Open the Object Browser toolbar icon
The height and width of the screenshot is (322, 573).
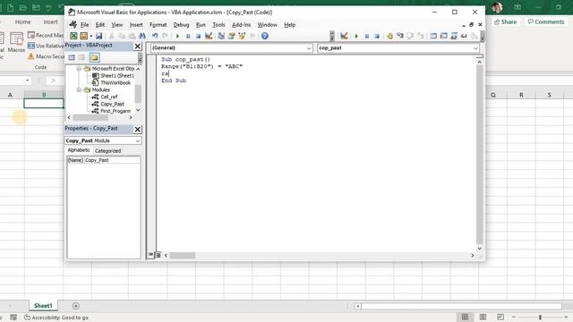[242, 36]
